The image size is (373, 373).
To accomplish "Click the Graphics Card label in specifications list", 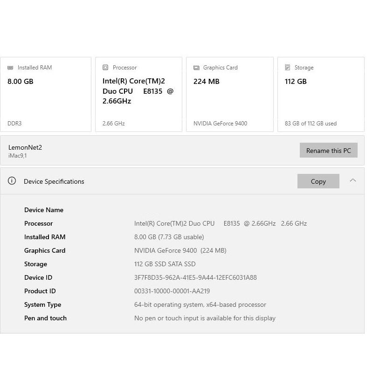I will point(45,250).
